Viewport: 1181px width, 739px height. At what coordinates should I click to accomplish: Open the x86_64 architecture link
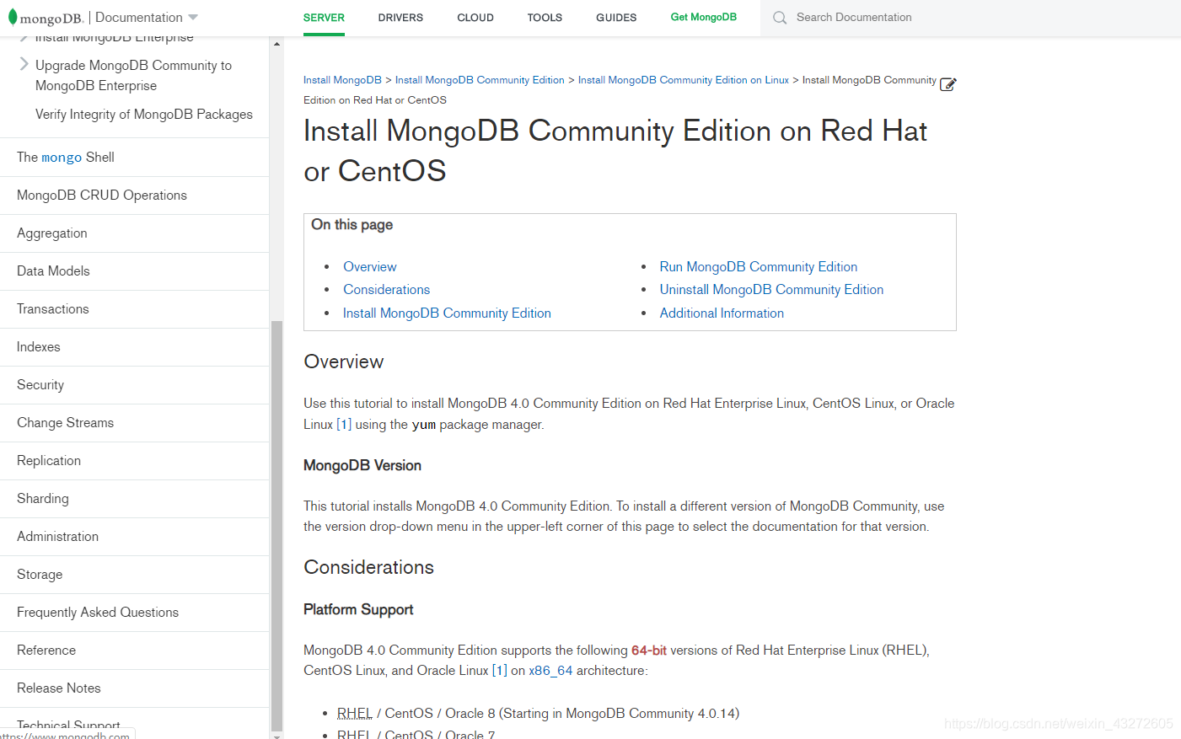click(x=550, y=671)
